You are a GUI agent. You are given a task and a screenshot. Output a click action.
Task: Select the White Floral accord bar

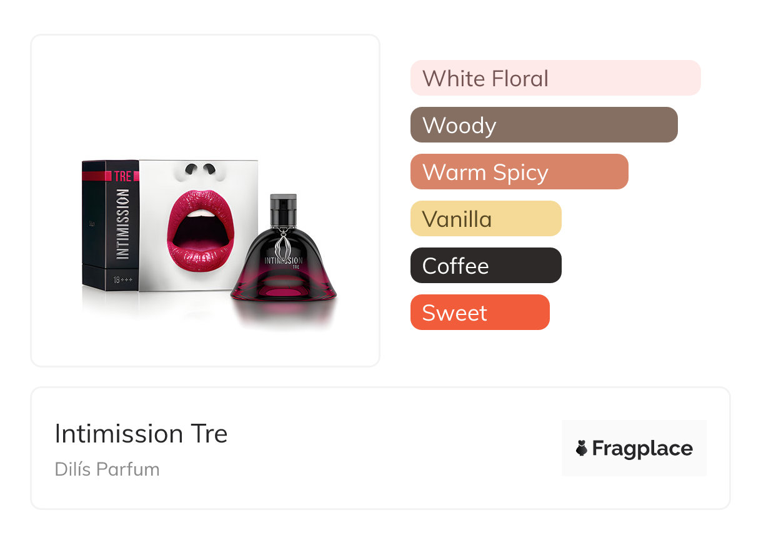(555, 78)
